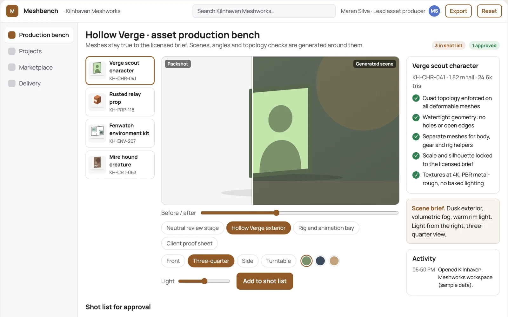
Task: Open the Delivery section
Action: [39, 83]
